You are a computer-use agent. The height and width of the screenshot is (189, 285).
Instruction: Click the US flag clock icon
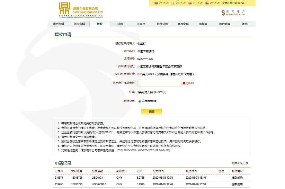click(207, 3)
